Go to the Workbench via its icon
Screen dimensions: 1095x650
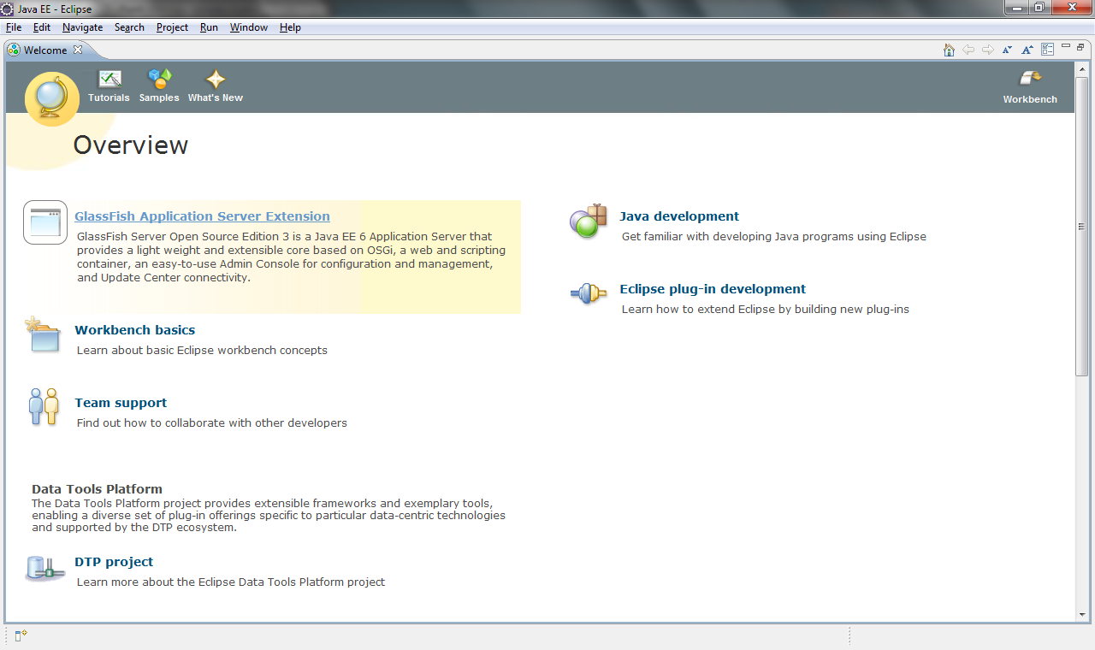click(1030, 80)
